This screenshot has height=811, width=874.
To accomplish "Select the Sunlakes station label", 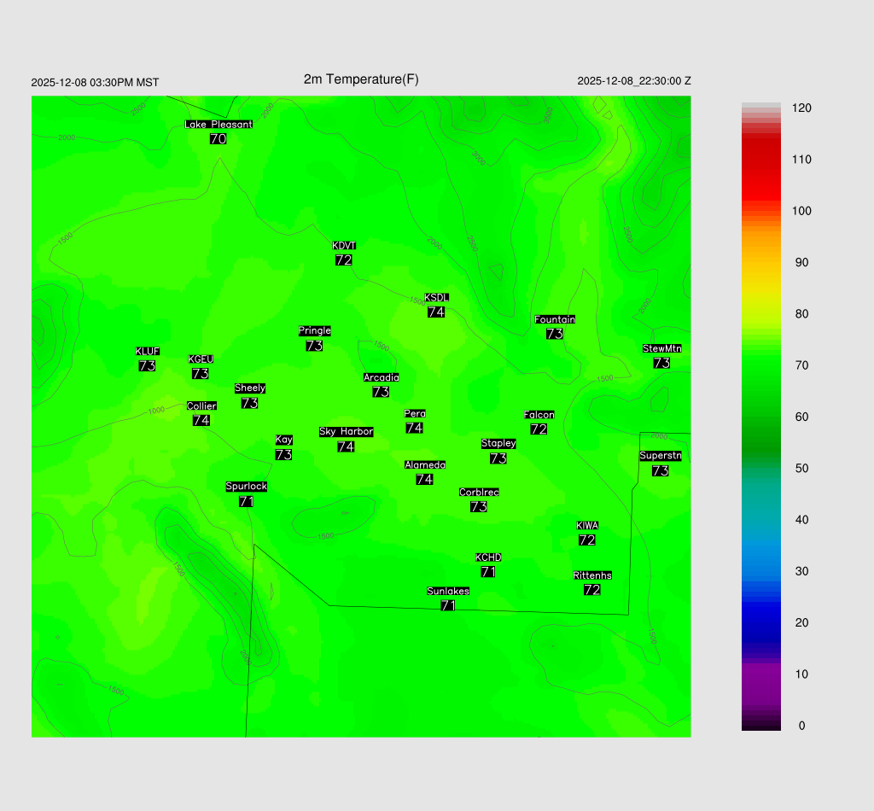I will (448, 592).
